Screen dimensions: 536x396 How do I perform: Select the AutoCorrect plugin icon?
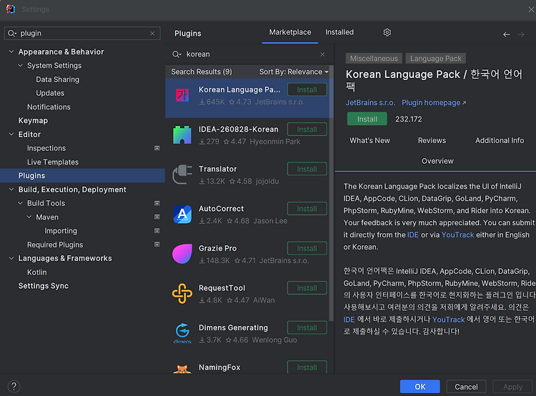tap(182, 214)
